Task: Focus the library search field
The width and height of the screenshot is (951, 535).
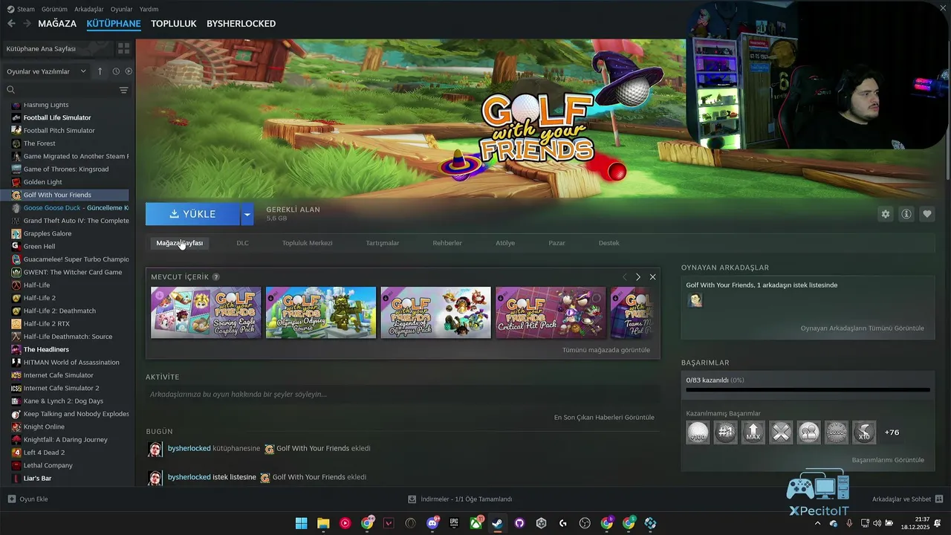Action: click(x=61, y=90)
